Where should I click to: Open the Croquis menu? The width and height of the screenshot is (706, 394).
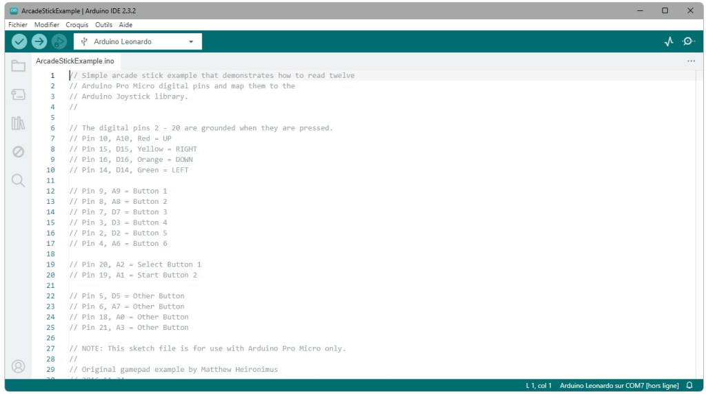point(77,25)
